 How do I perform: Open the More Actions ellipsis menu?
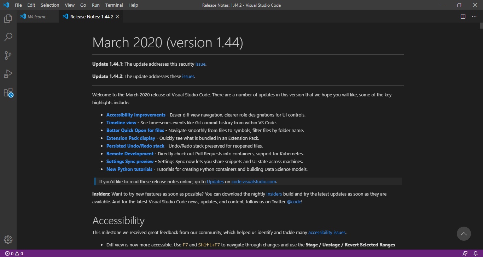[x=474, y=17]
